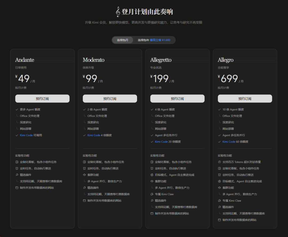Click dashboard icon beside 定制化看板 in Allegro
This screenshot has height=237, width=288.
(219, 168)
